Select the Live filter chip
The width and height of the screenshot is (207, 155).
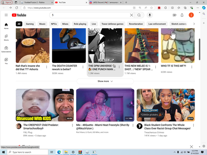coord(94,24)
